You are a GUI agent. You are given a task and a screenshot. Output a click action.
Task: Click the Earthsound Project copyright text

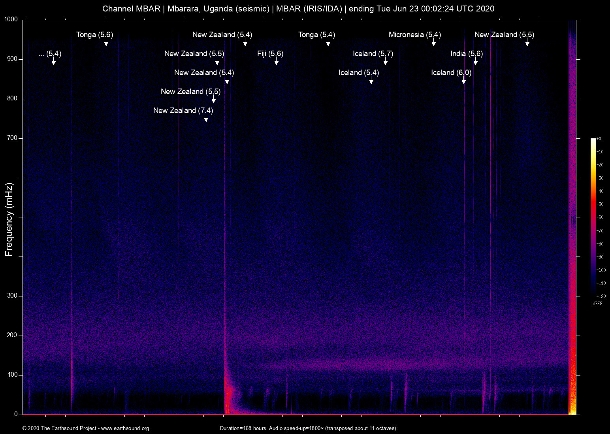(59, 428)
